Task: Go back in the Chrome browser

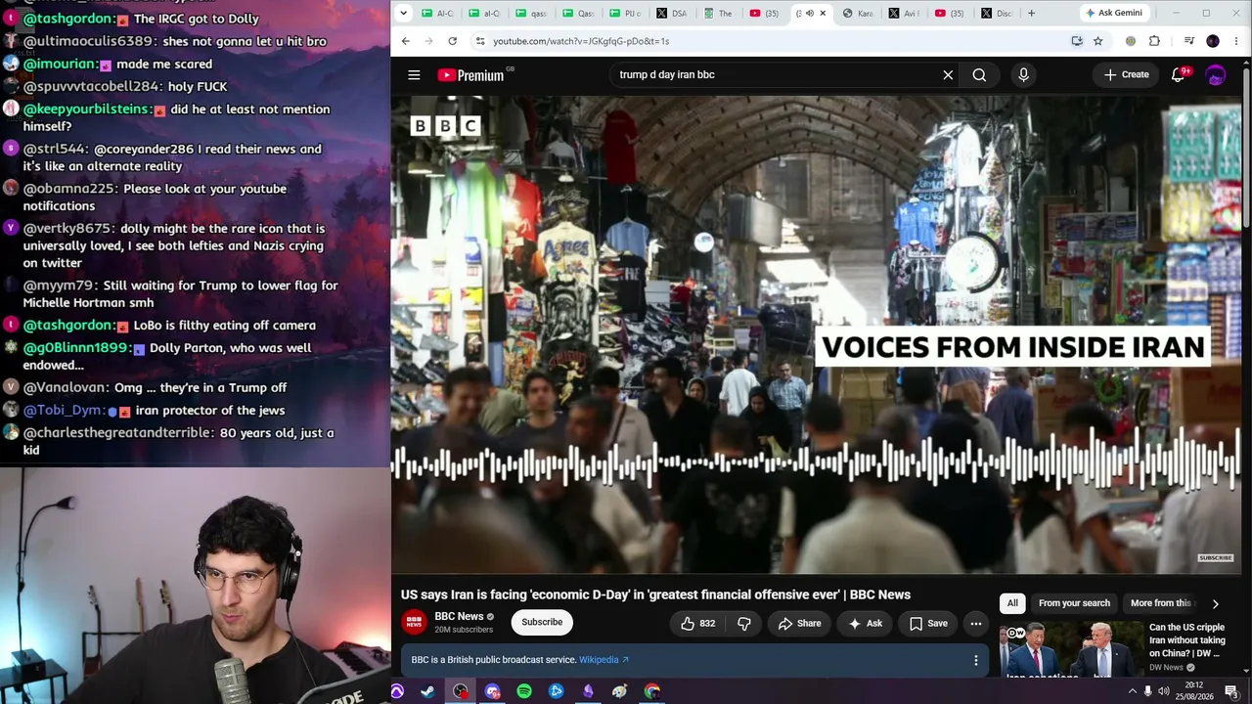Action: tap(405, 41)
